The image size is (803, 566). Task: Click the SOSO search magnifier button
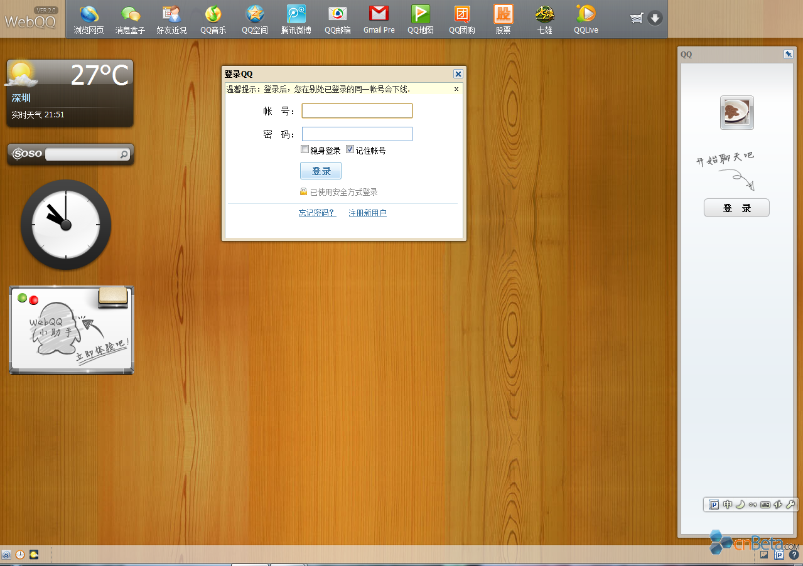click(124, 154)
